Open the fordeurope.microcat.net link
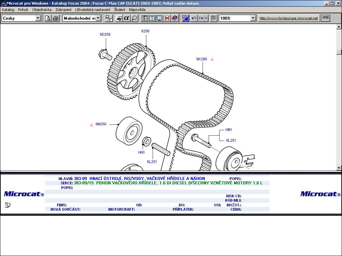The image size is (342, 256). tap(289, 18)
